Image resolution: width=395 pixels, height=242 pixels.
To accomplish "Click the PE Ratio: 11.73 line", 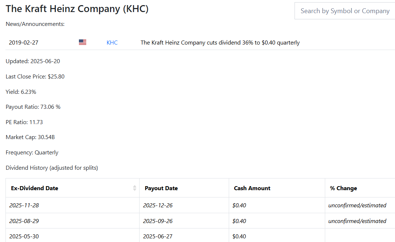I will 24,122.
